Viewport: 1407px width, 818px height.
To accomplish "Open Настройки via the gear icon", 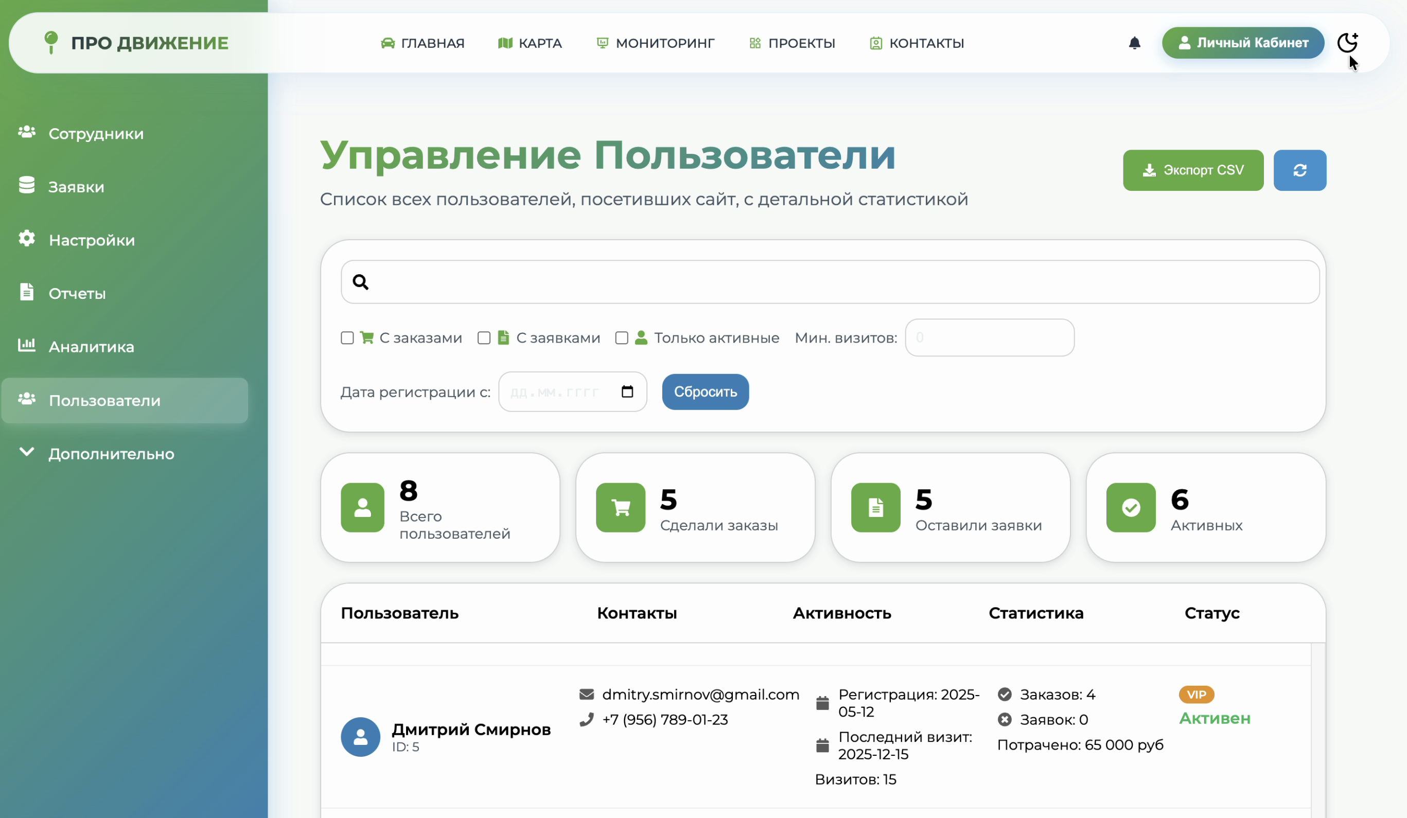I will click(x=26, y=239).
